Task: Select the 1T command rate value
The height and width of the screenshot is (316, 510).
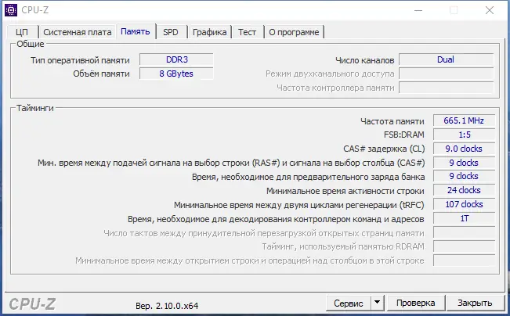Action: pyautogui.click(x=464, y=218)
